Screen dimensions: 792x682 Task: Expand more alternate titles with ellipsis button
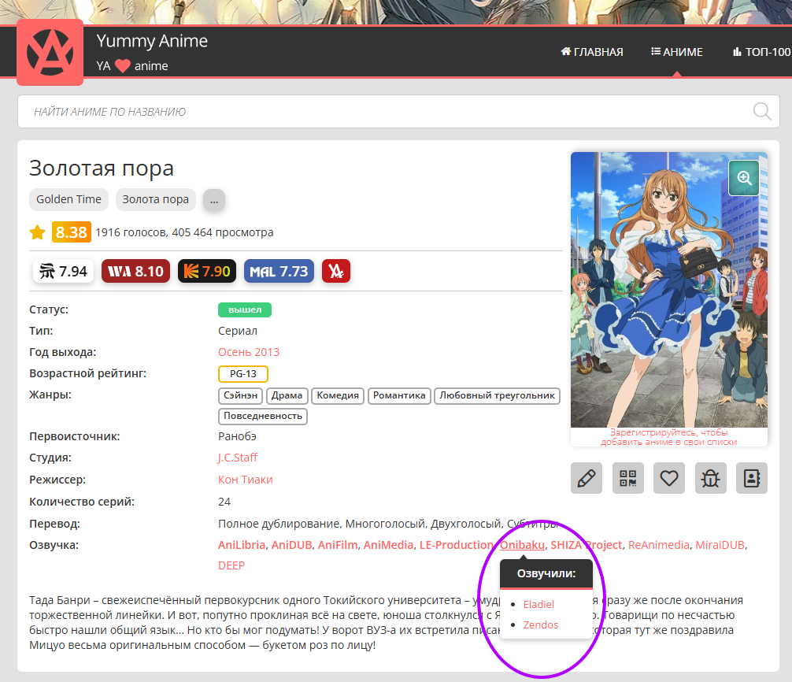[x=214, y=200]
